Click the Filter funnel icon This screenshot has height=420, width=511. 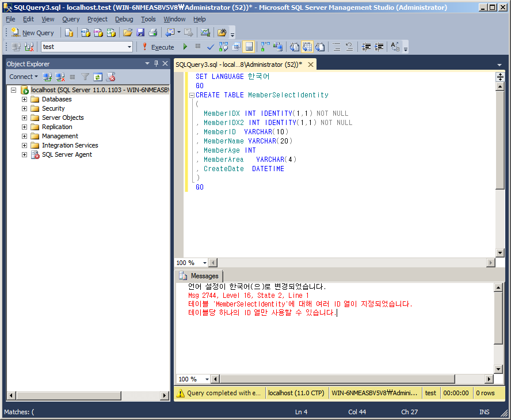85,77
